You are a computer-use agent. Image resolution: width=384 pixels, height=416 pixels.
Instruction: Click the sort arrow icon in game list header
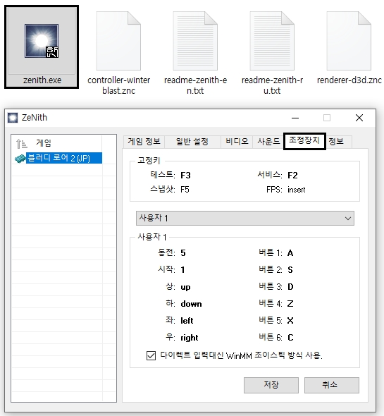click(21, 143)
